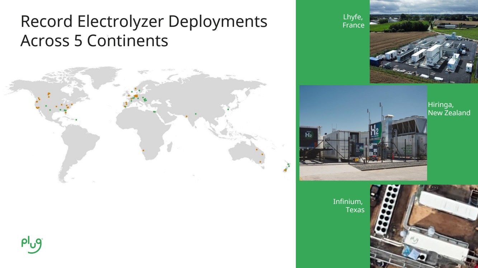Select the marker cluster on New Zealand

click(287, 167)
